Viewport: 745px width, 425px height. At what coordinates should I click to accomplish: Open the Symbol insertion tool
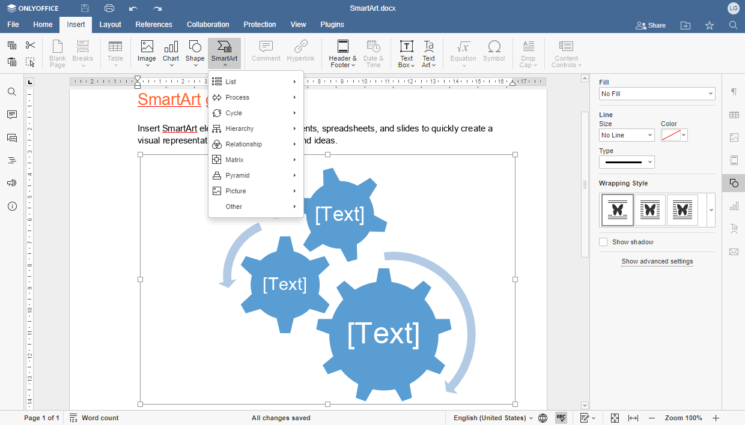494,53
